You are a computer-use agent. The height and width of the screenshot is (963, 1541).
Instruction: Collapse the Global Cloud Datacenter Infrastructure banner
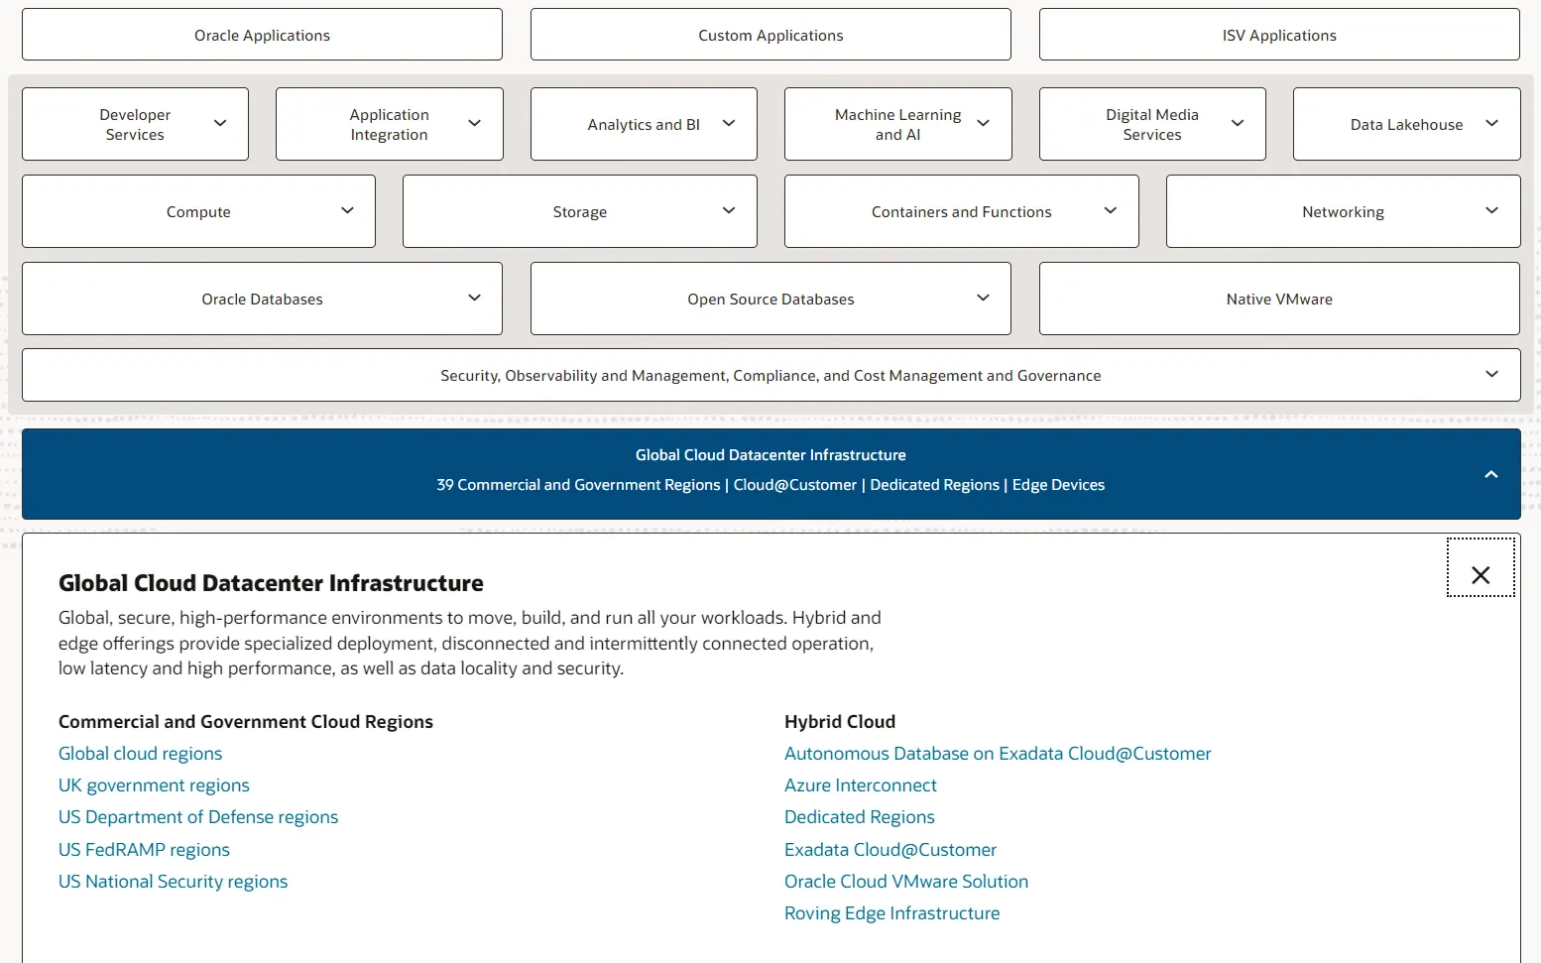tap(770, 474)
